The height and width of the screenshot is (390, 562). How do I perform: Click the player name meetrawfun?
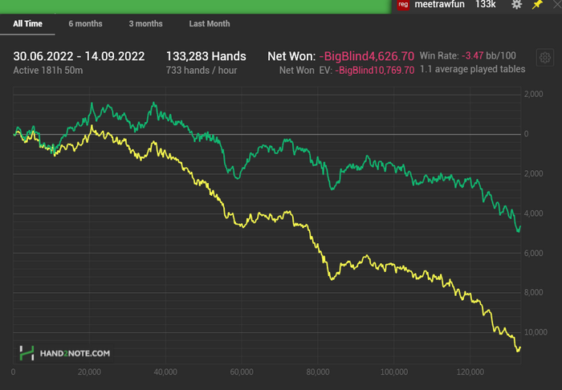click(x=439, y=4)
